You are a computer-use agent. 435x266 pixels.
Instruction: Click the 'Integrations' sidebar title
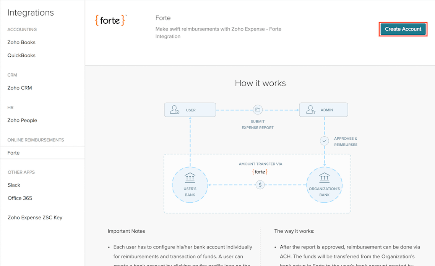click(31, 13)
